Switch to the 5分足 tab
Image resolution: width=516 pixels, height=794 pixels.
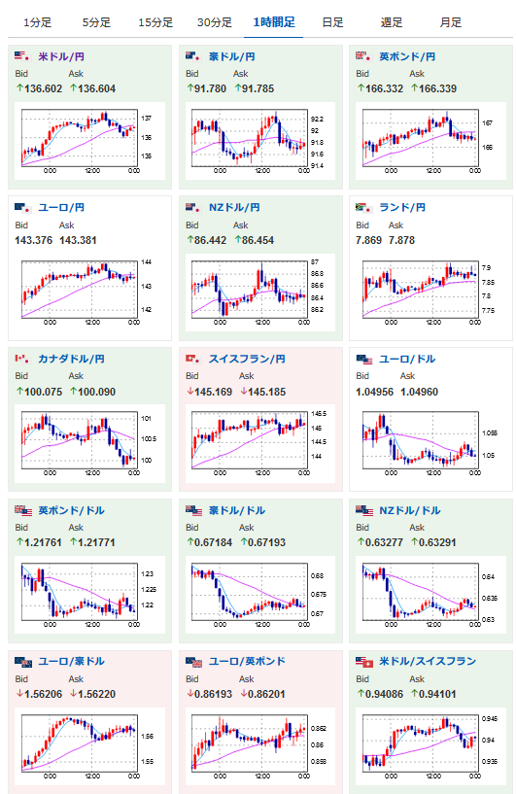[x=96, y=22]
